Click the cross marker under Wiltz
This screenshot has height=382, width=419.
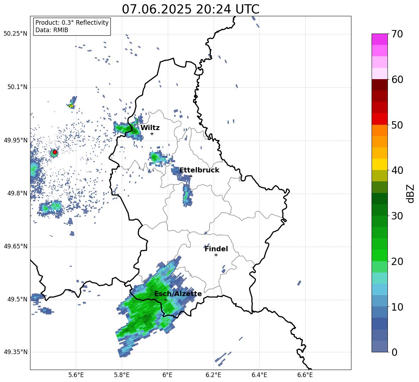[152, 134]
